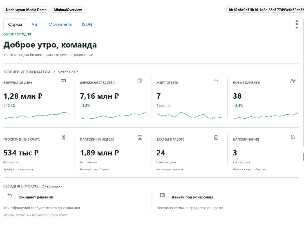
Task: Click the 45 счетов label
Action: [x=11, y=162]
